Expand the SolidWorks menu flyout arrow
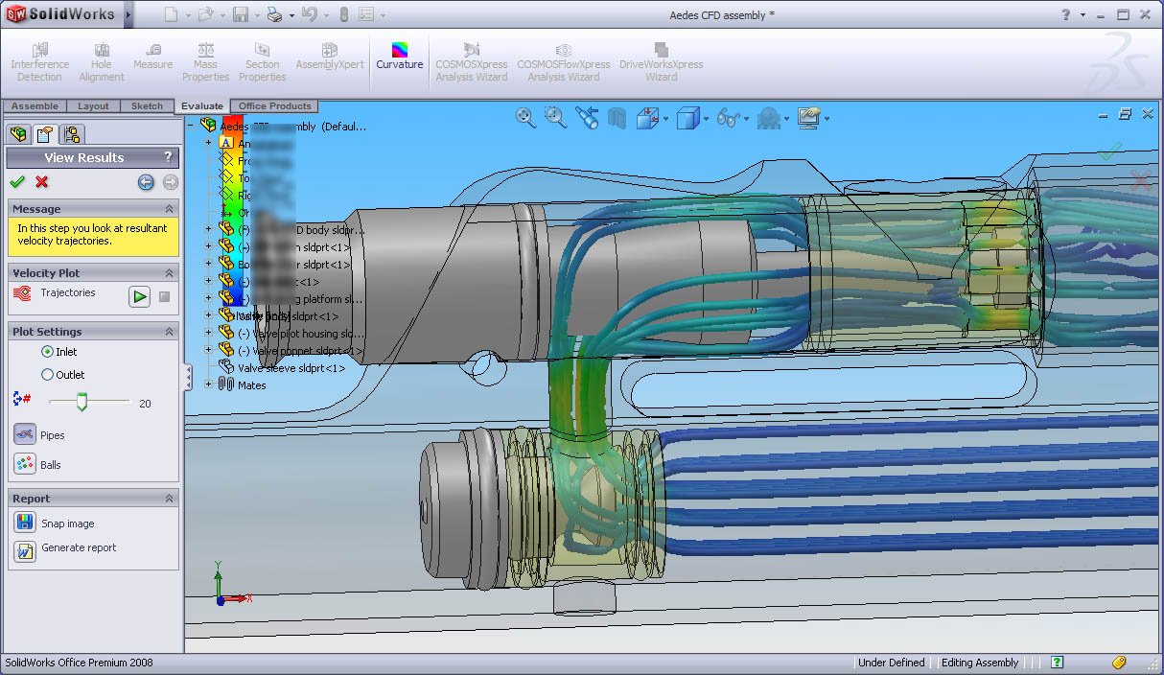This screenshot has height=675, width=1164. [x=128, y=14]
